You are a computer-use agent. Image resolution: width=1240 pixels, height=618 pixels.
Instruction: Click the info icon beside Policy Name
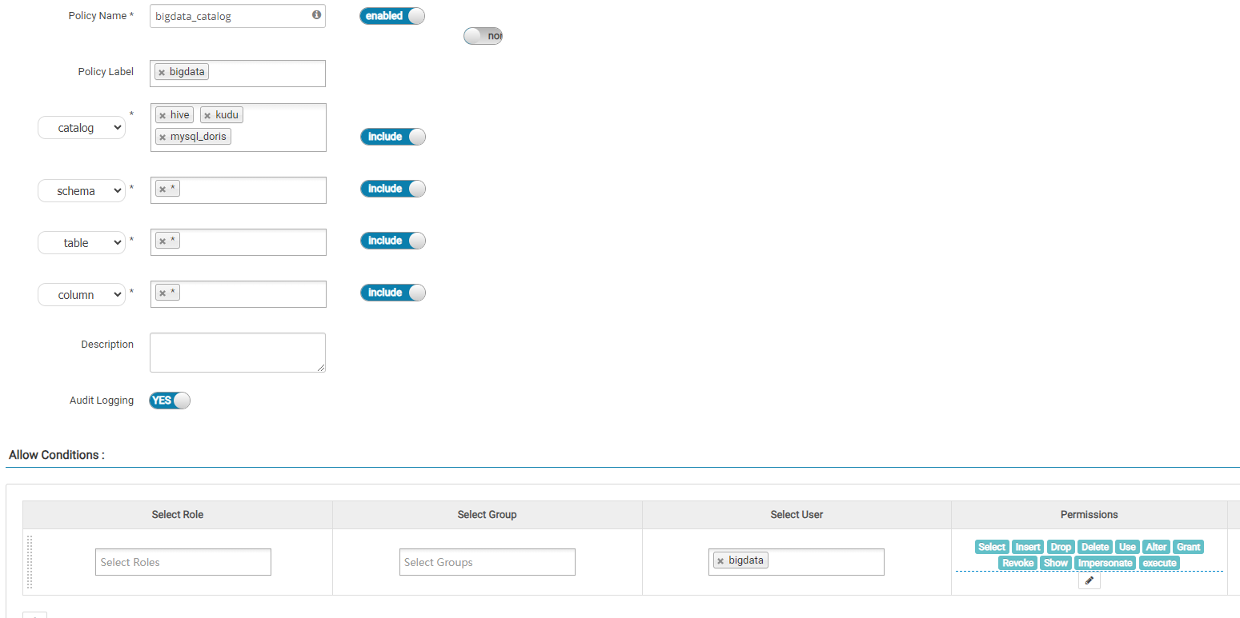tap(315, 15)
